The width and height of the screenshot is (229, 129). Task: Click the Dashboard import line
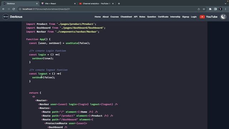point(66,28)
